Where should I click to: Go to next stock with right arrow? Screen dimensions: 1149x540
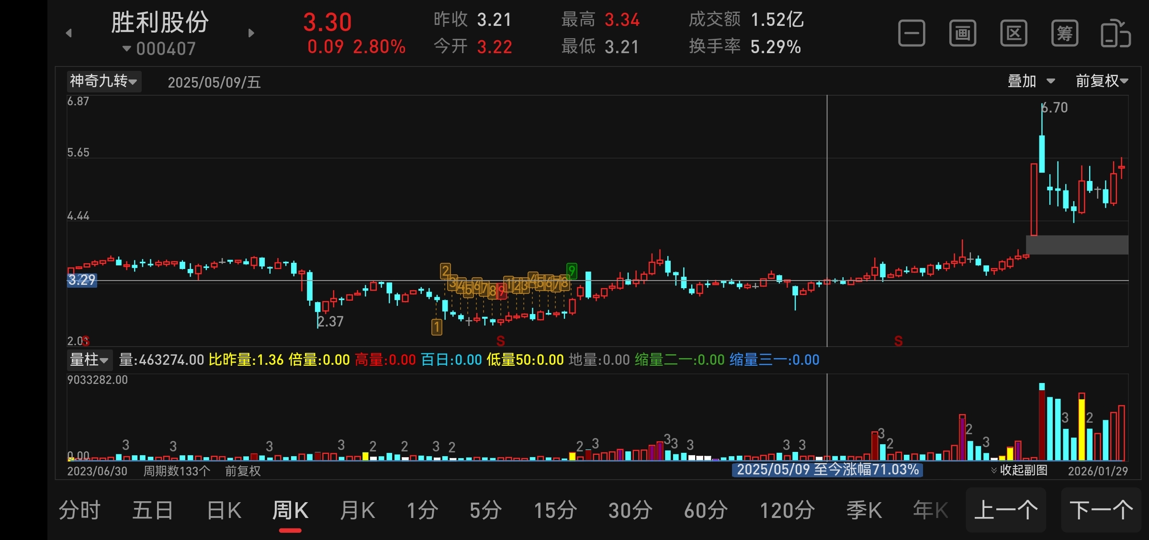251,33
